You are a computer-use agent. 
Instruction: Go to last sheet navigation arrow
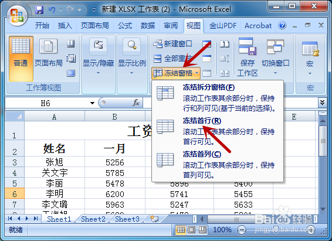(36, 218)
